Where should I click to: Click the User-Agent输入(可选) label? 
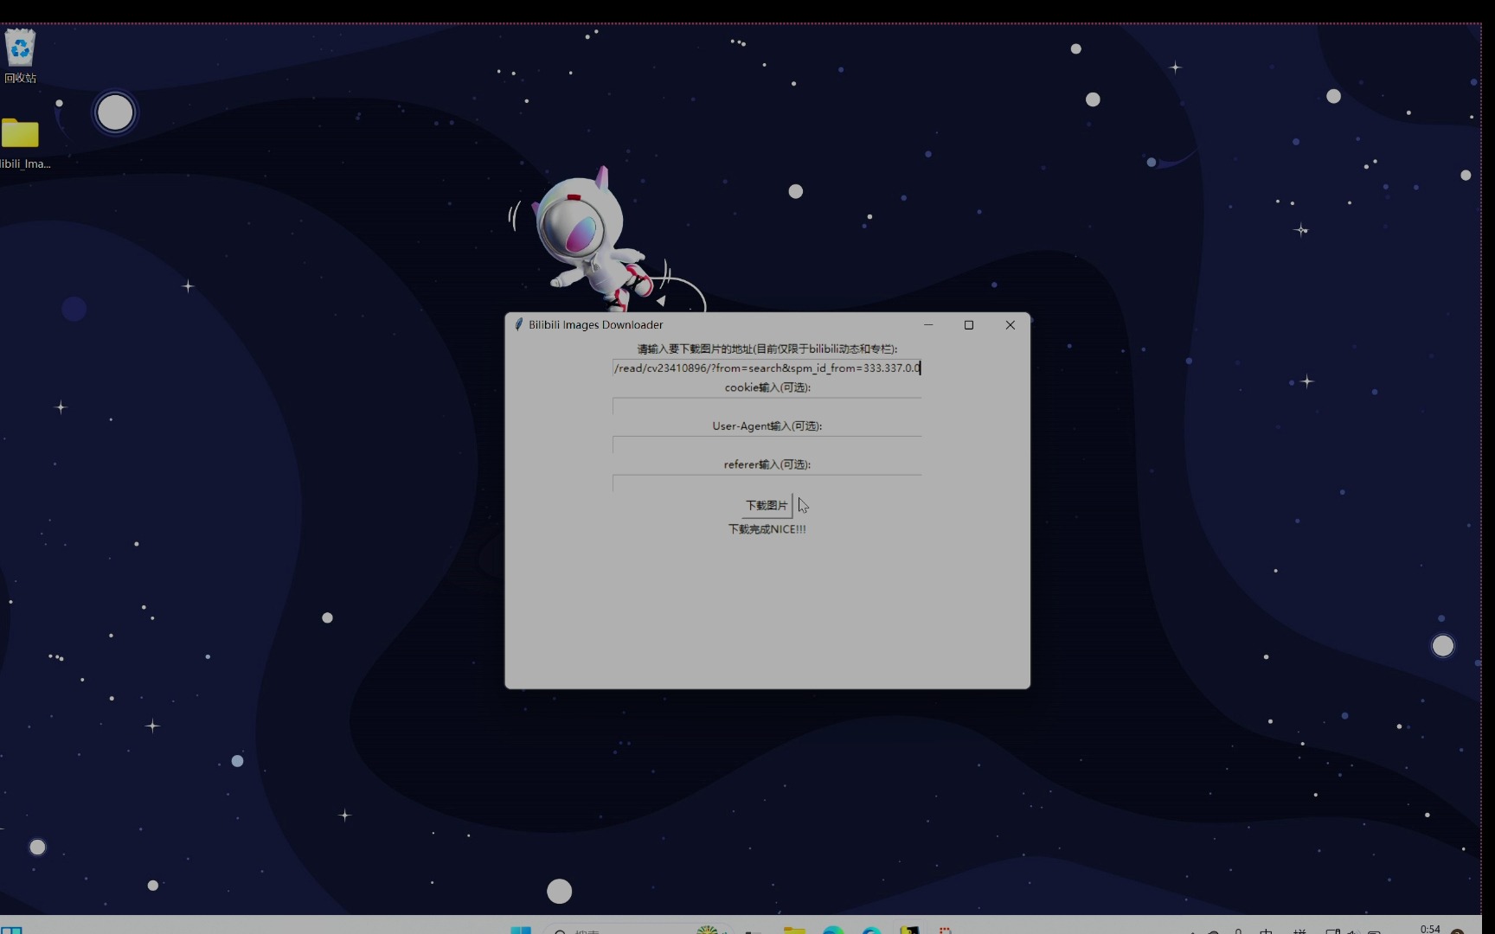(x=767, y=426)
